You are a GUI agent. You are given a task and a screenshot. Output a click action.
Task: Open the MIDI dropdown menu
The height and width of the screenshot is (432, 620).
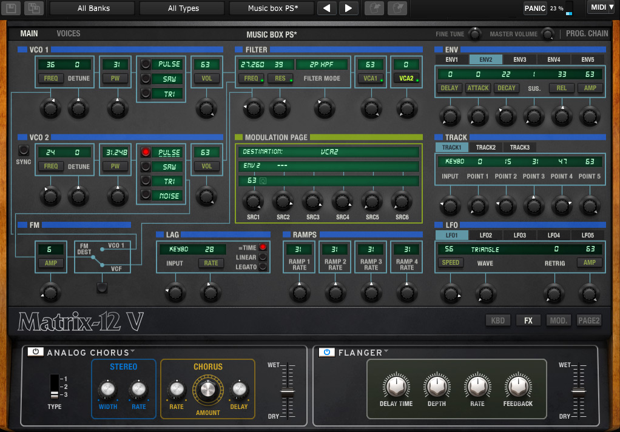(x=602, y=7)
